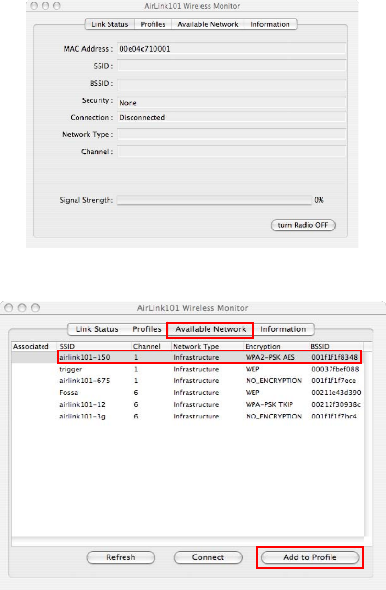The image size is (386, 590).
Task: Click the Refresh button
Action: pos(121,557)
